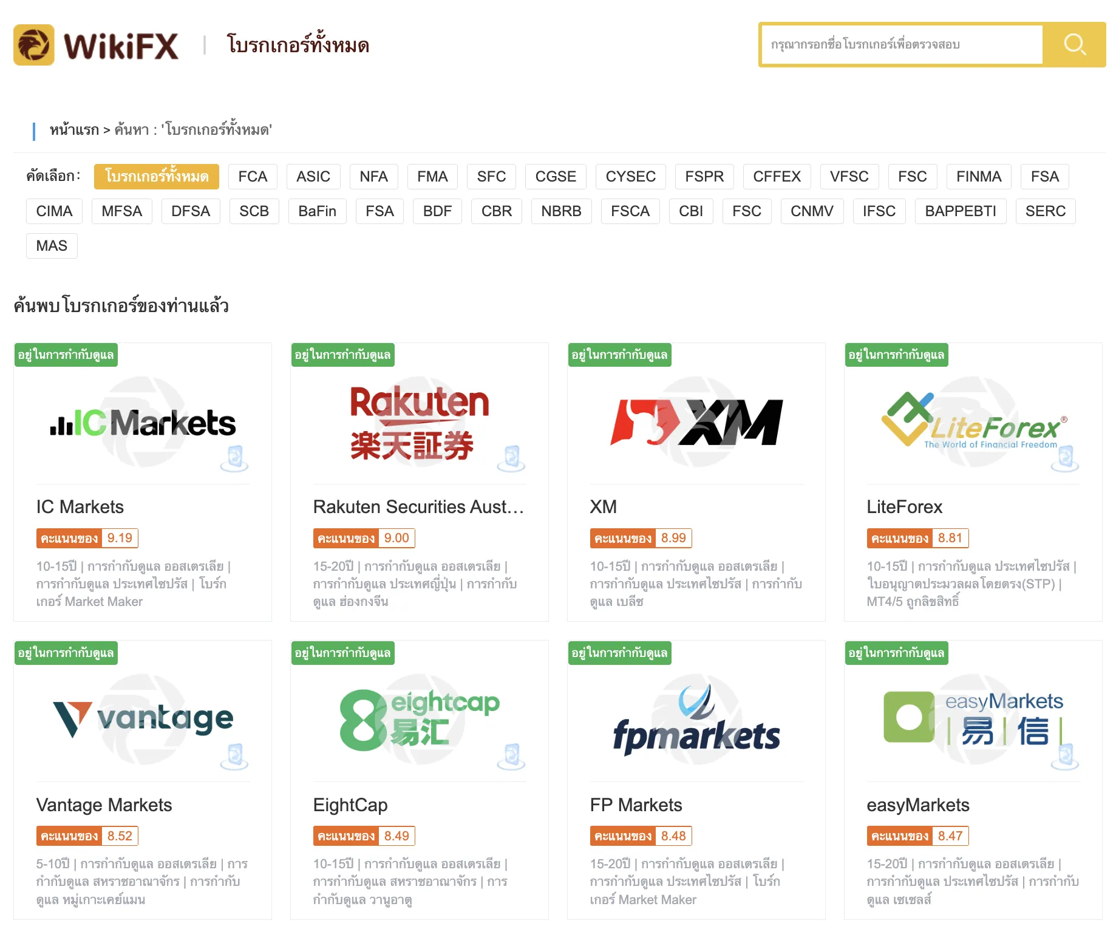The image size is (1116, 929).
Task: Filter brokers by FCA
Action: tap(253, 177)
